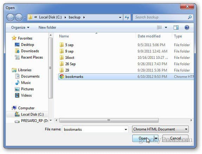Screen dimensions: 202x154
Task: Click the refresh icon beside address bar
Action: pos(127,17)
